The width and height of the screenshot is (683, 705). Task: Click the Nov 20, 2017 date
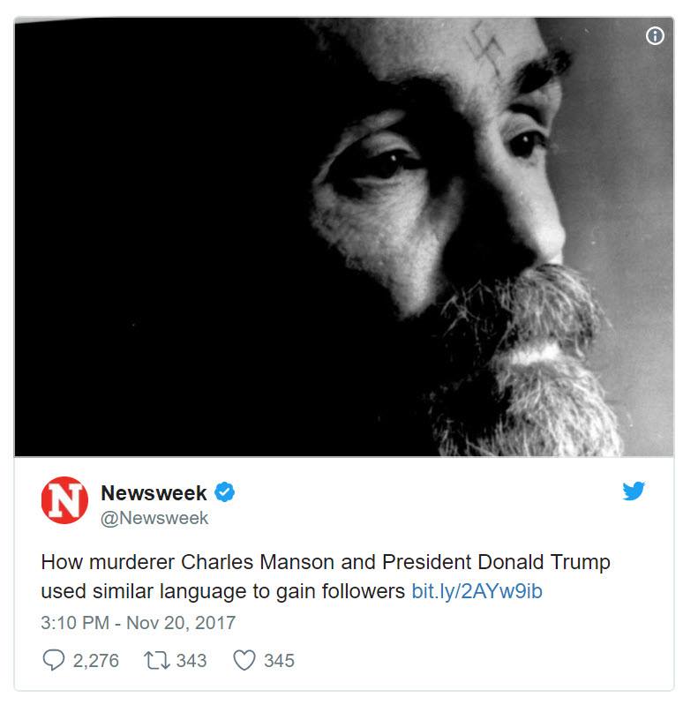181,623
